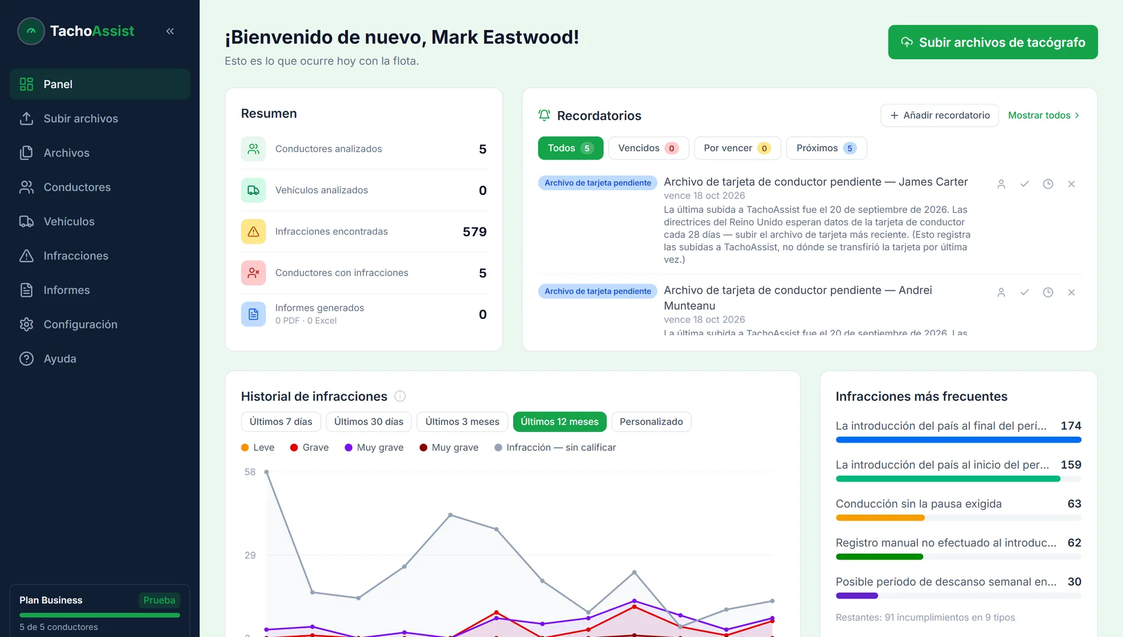Image resolution: width=1123 pixels, height=637 pixels.
Task: Filter reminders by Próximos
Action: 826,148
